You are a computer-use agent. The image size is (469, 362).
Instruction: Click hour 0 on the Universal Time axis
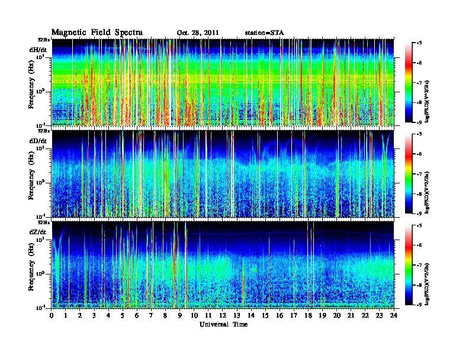pyautogui.click(x=52, y=315)
